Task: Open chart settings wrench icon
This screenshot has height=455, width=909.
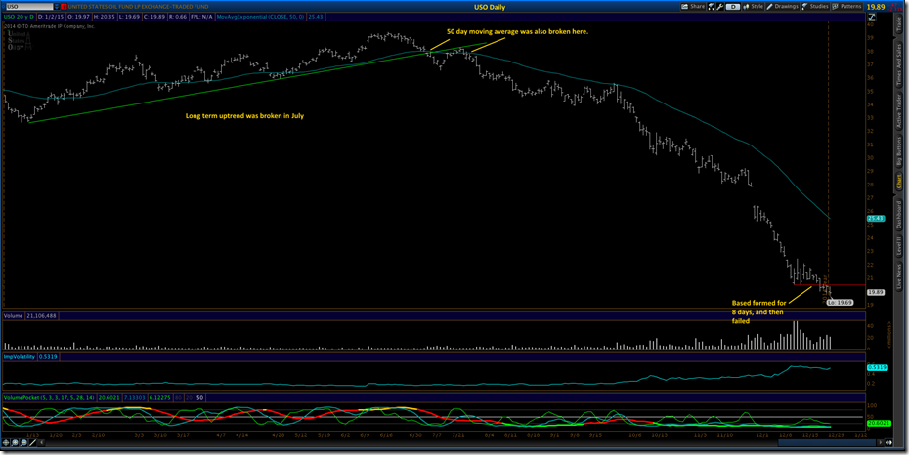Action: (x=720, y=7)
